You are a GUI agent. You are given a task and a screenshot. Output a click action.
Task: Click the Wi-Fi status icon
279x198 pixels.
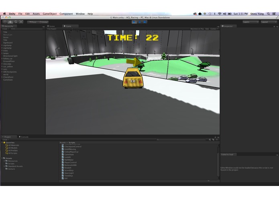tap(220, 14)
